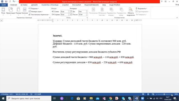Open the Параметры страницы dialog launcher
This screenshot has width=179, height=101.
[x=50, y=18]
